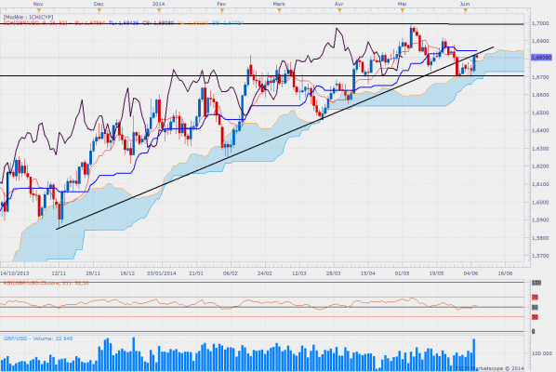This screenshot has height=372, width=556.
Task: Click the RSI 70 level label
Action: click(x=535, y=298)
